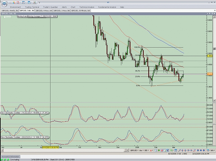Click the zoom region icon in chart toolbar

(x=165, y=151)
